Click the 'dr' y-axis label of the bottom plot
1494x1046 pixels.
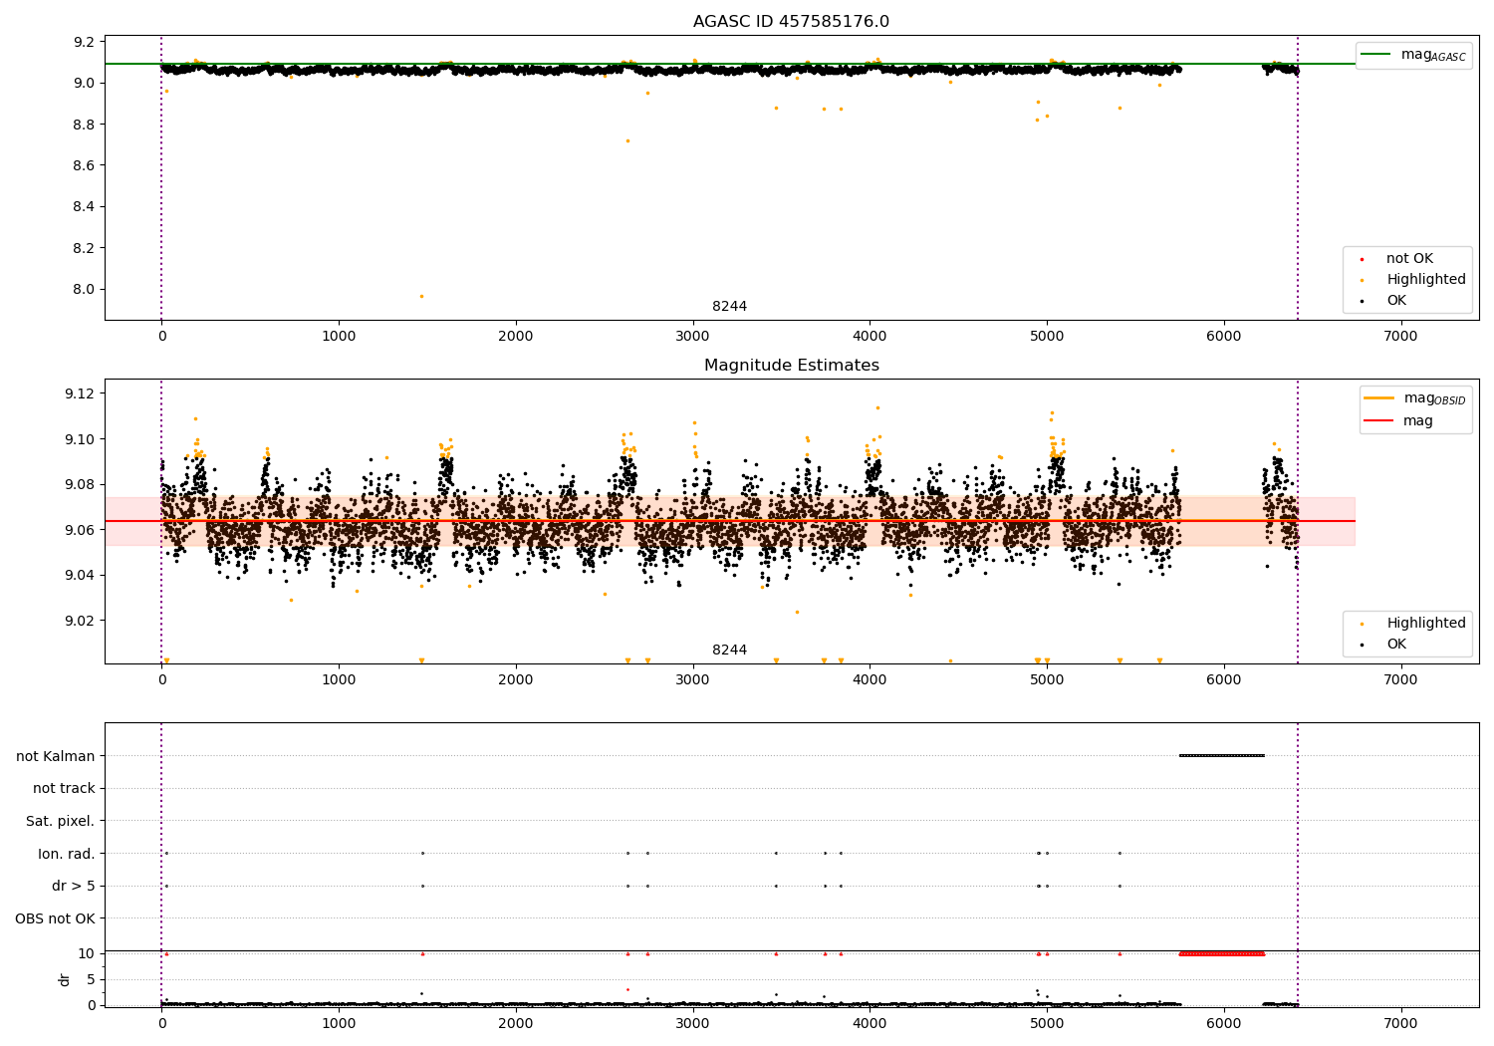65,979
